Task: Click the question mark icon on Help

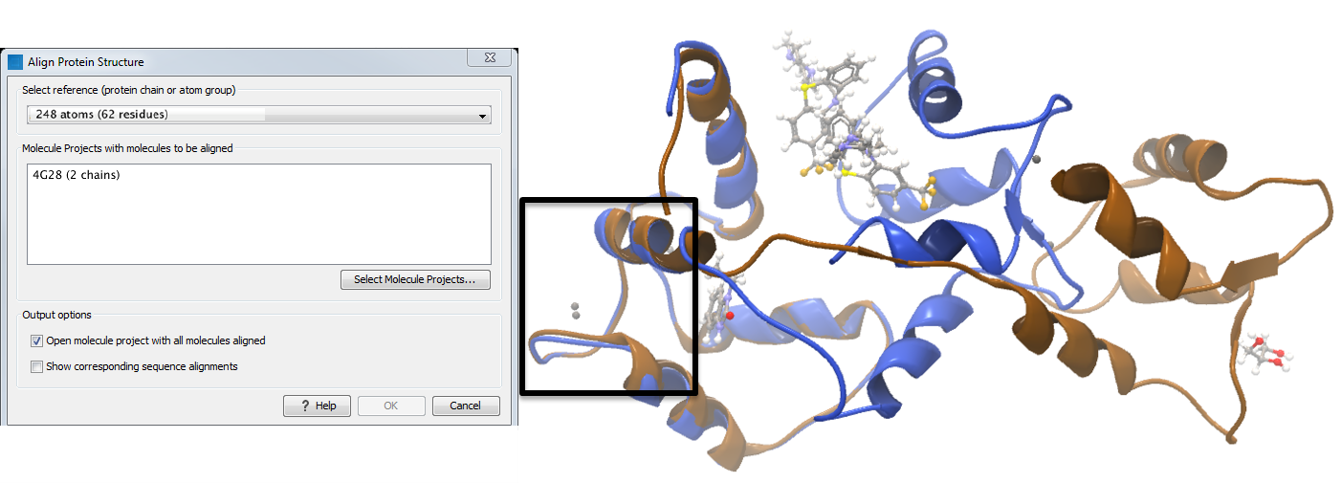Action: pos(304,406)
